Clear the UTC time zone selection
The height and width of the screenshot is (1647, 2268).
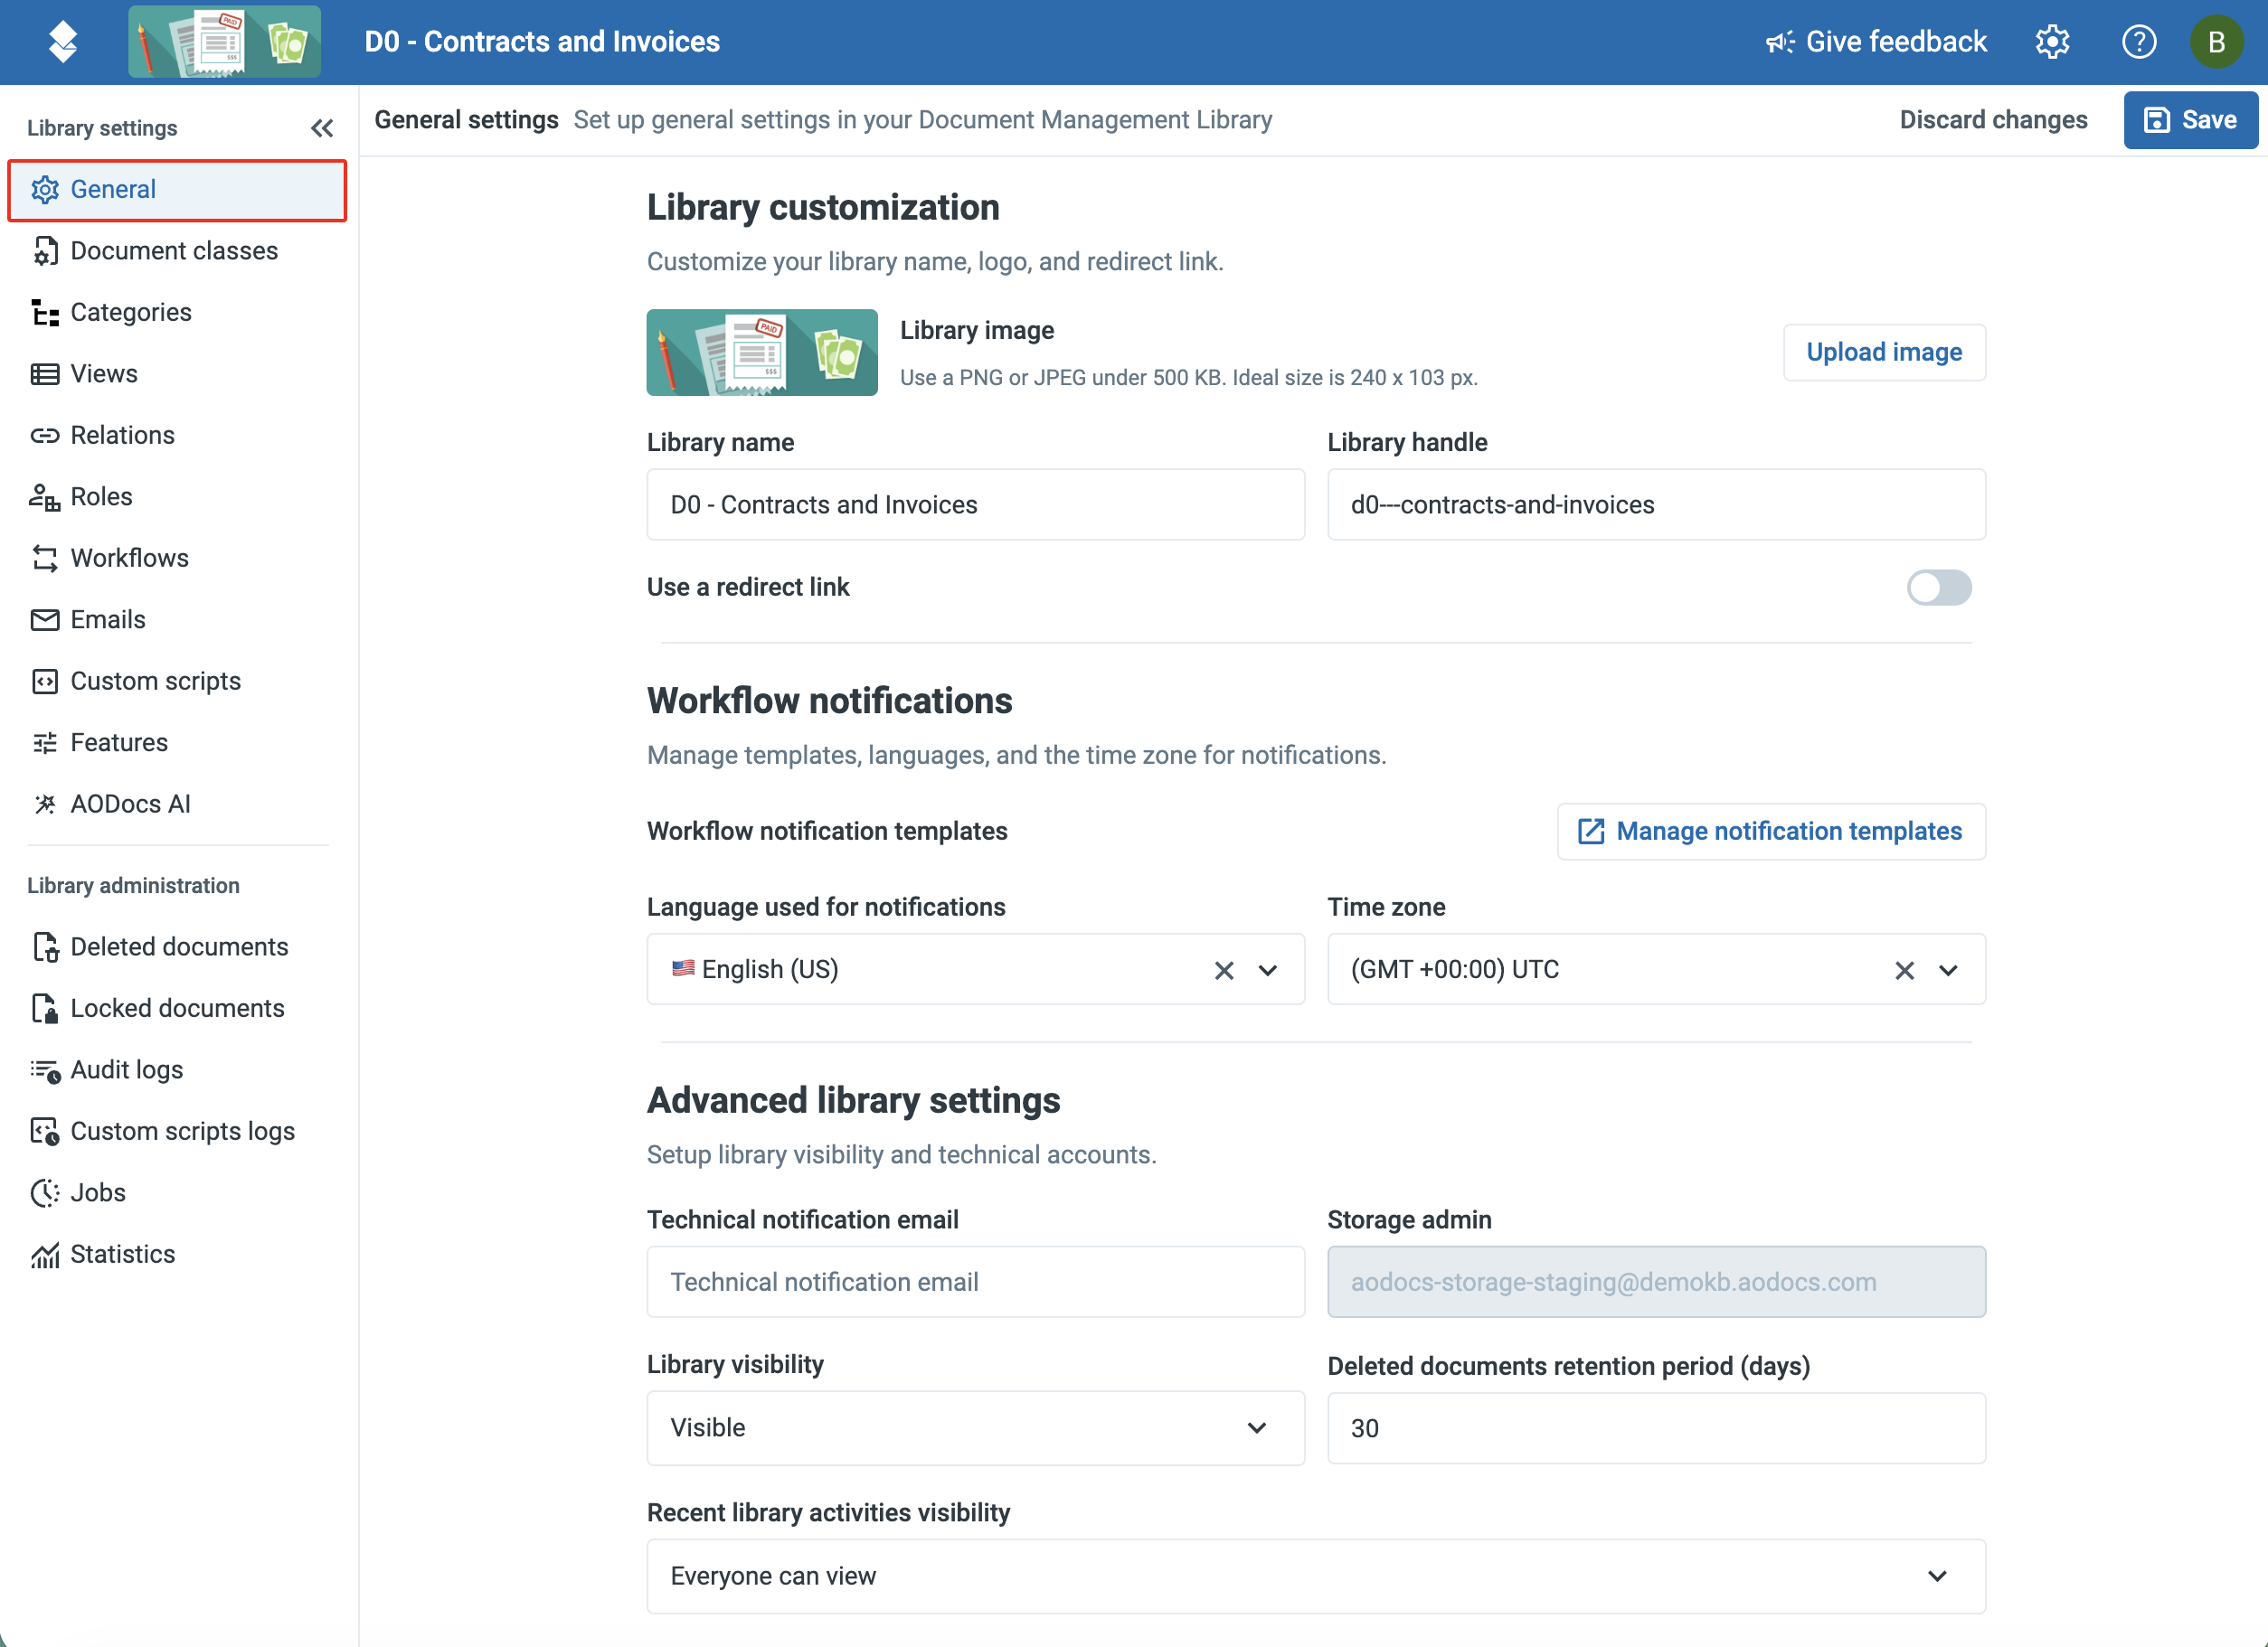(1904, 971)
